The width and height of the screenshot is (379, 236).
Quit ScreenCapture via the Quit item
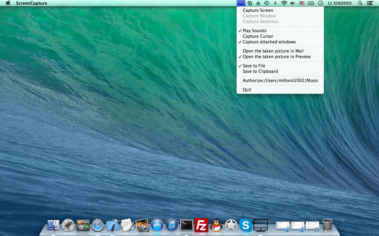pos(247,90)
